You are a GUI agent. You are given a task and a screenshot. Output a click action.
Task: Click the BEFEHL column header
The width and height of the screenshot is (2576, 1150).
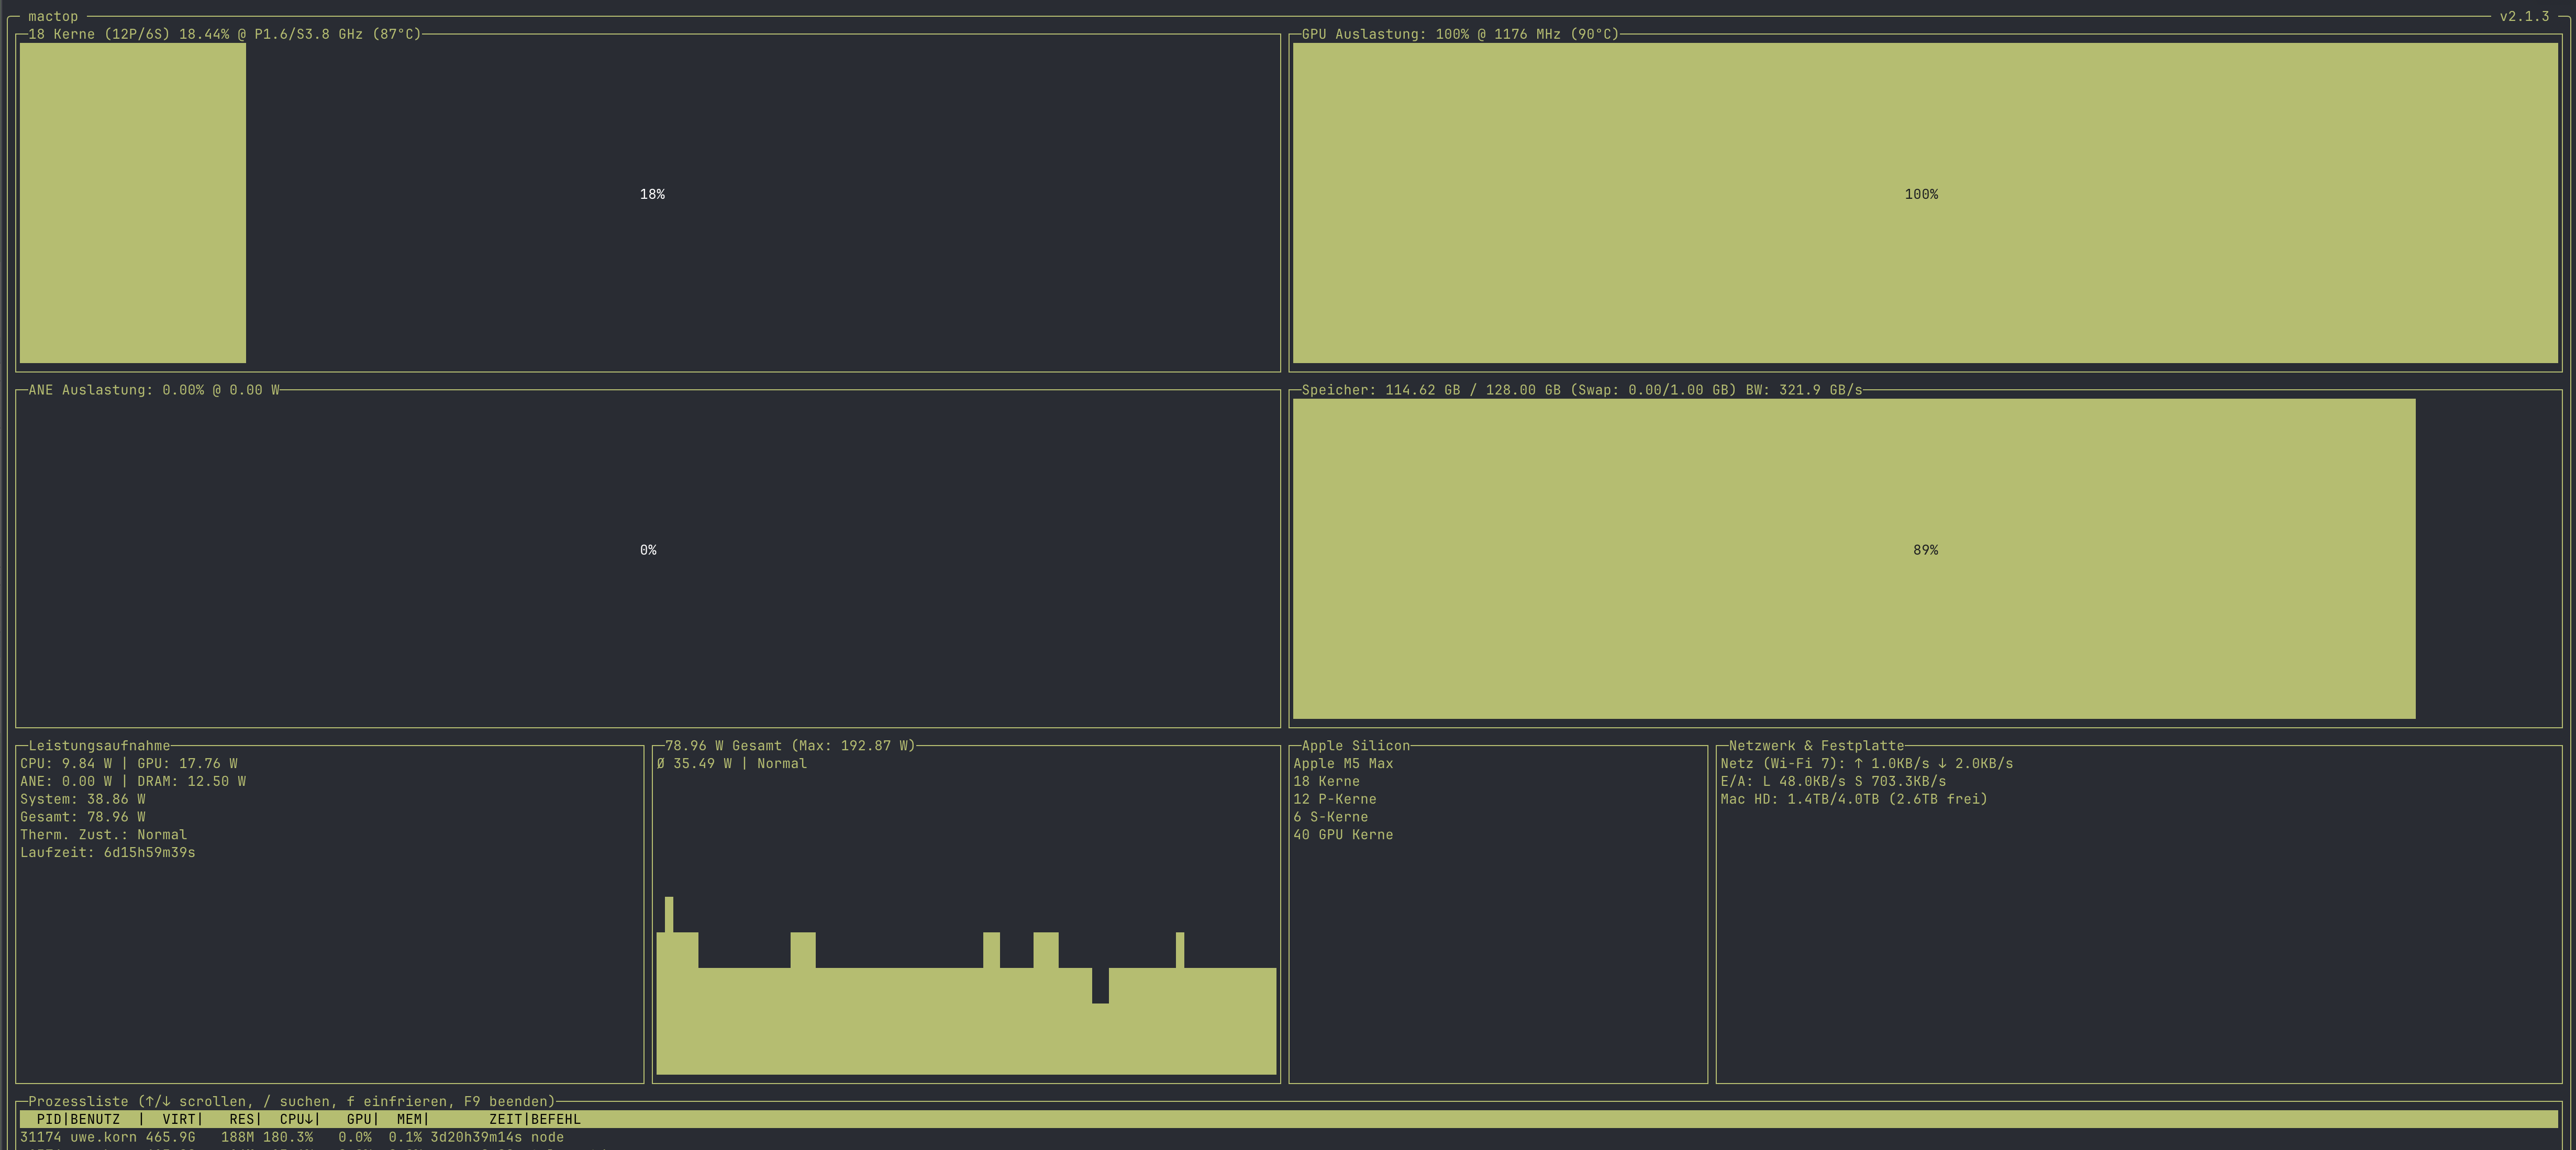(x=556, y=1119)
